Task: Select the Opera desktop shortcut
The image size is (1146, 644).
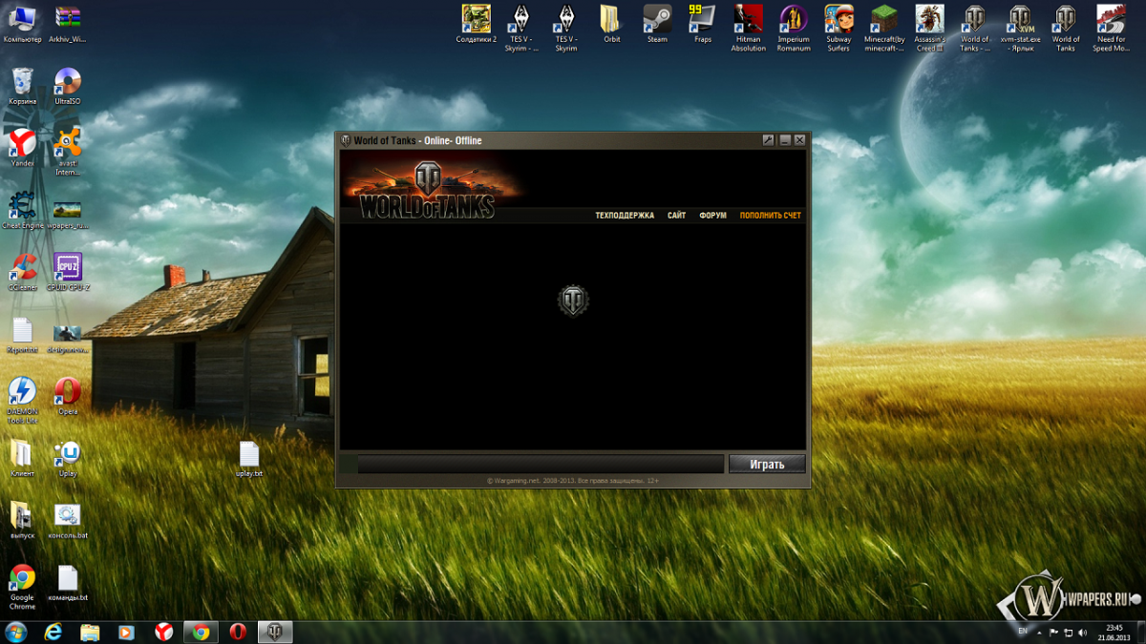Action: (x=67, y=396)
